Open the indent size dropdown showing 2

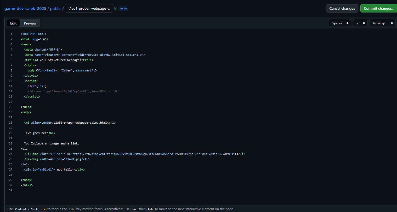pos(360,23)
